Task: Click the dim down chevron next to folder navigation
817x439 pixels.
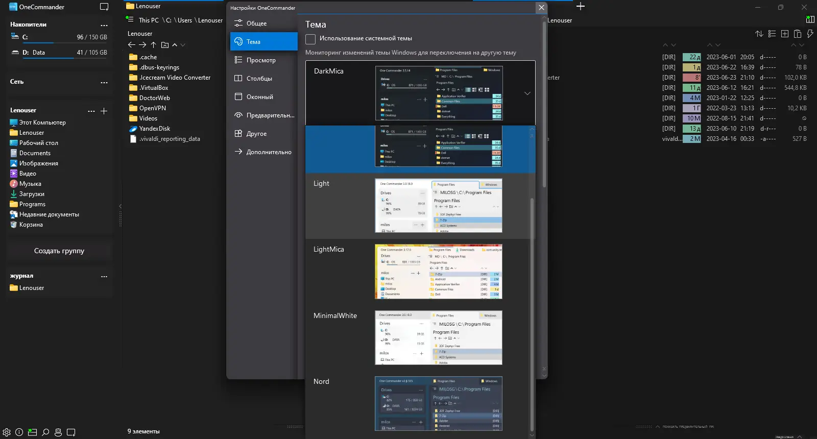Action: click(183, 45)
